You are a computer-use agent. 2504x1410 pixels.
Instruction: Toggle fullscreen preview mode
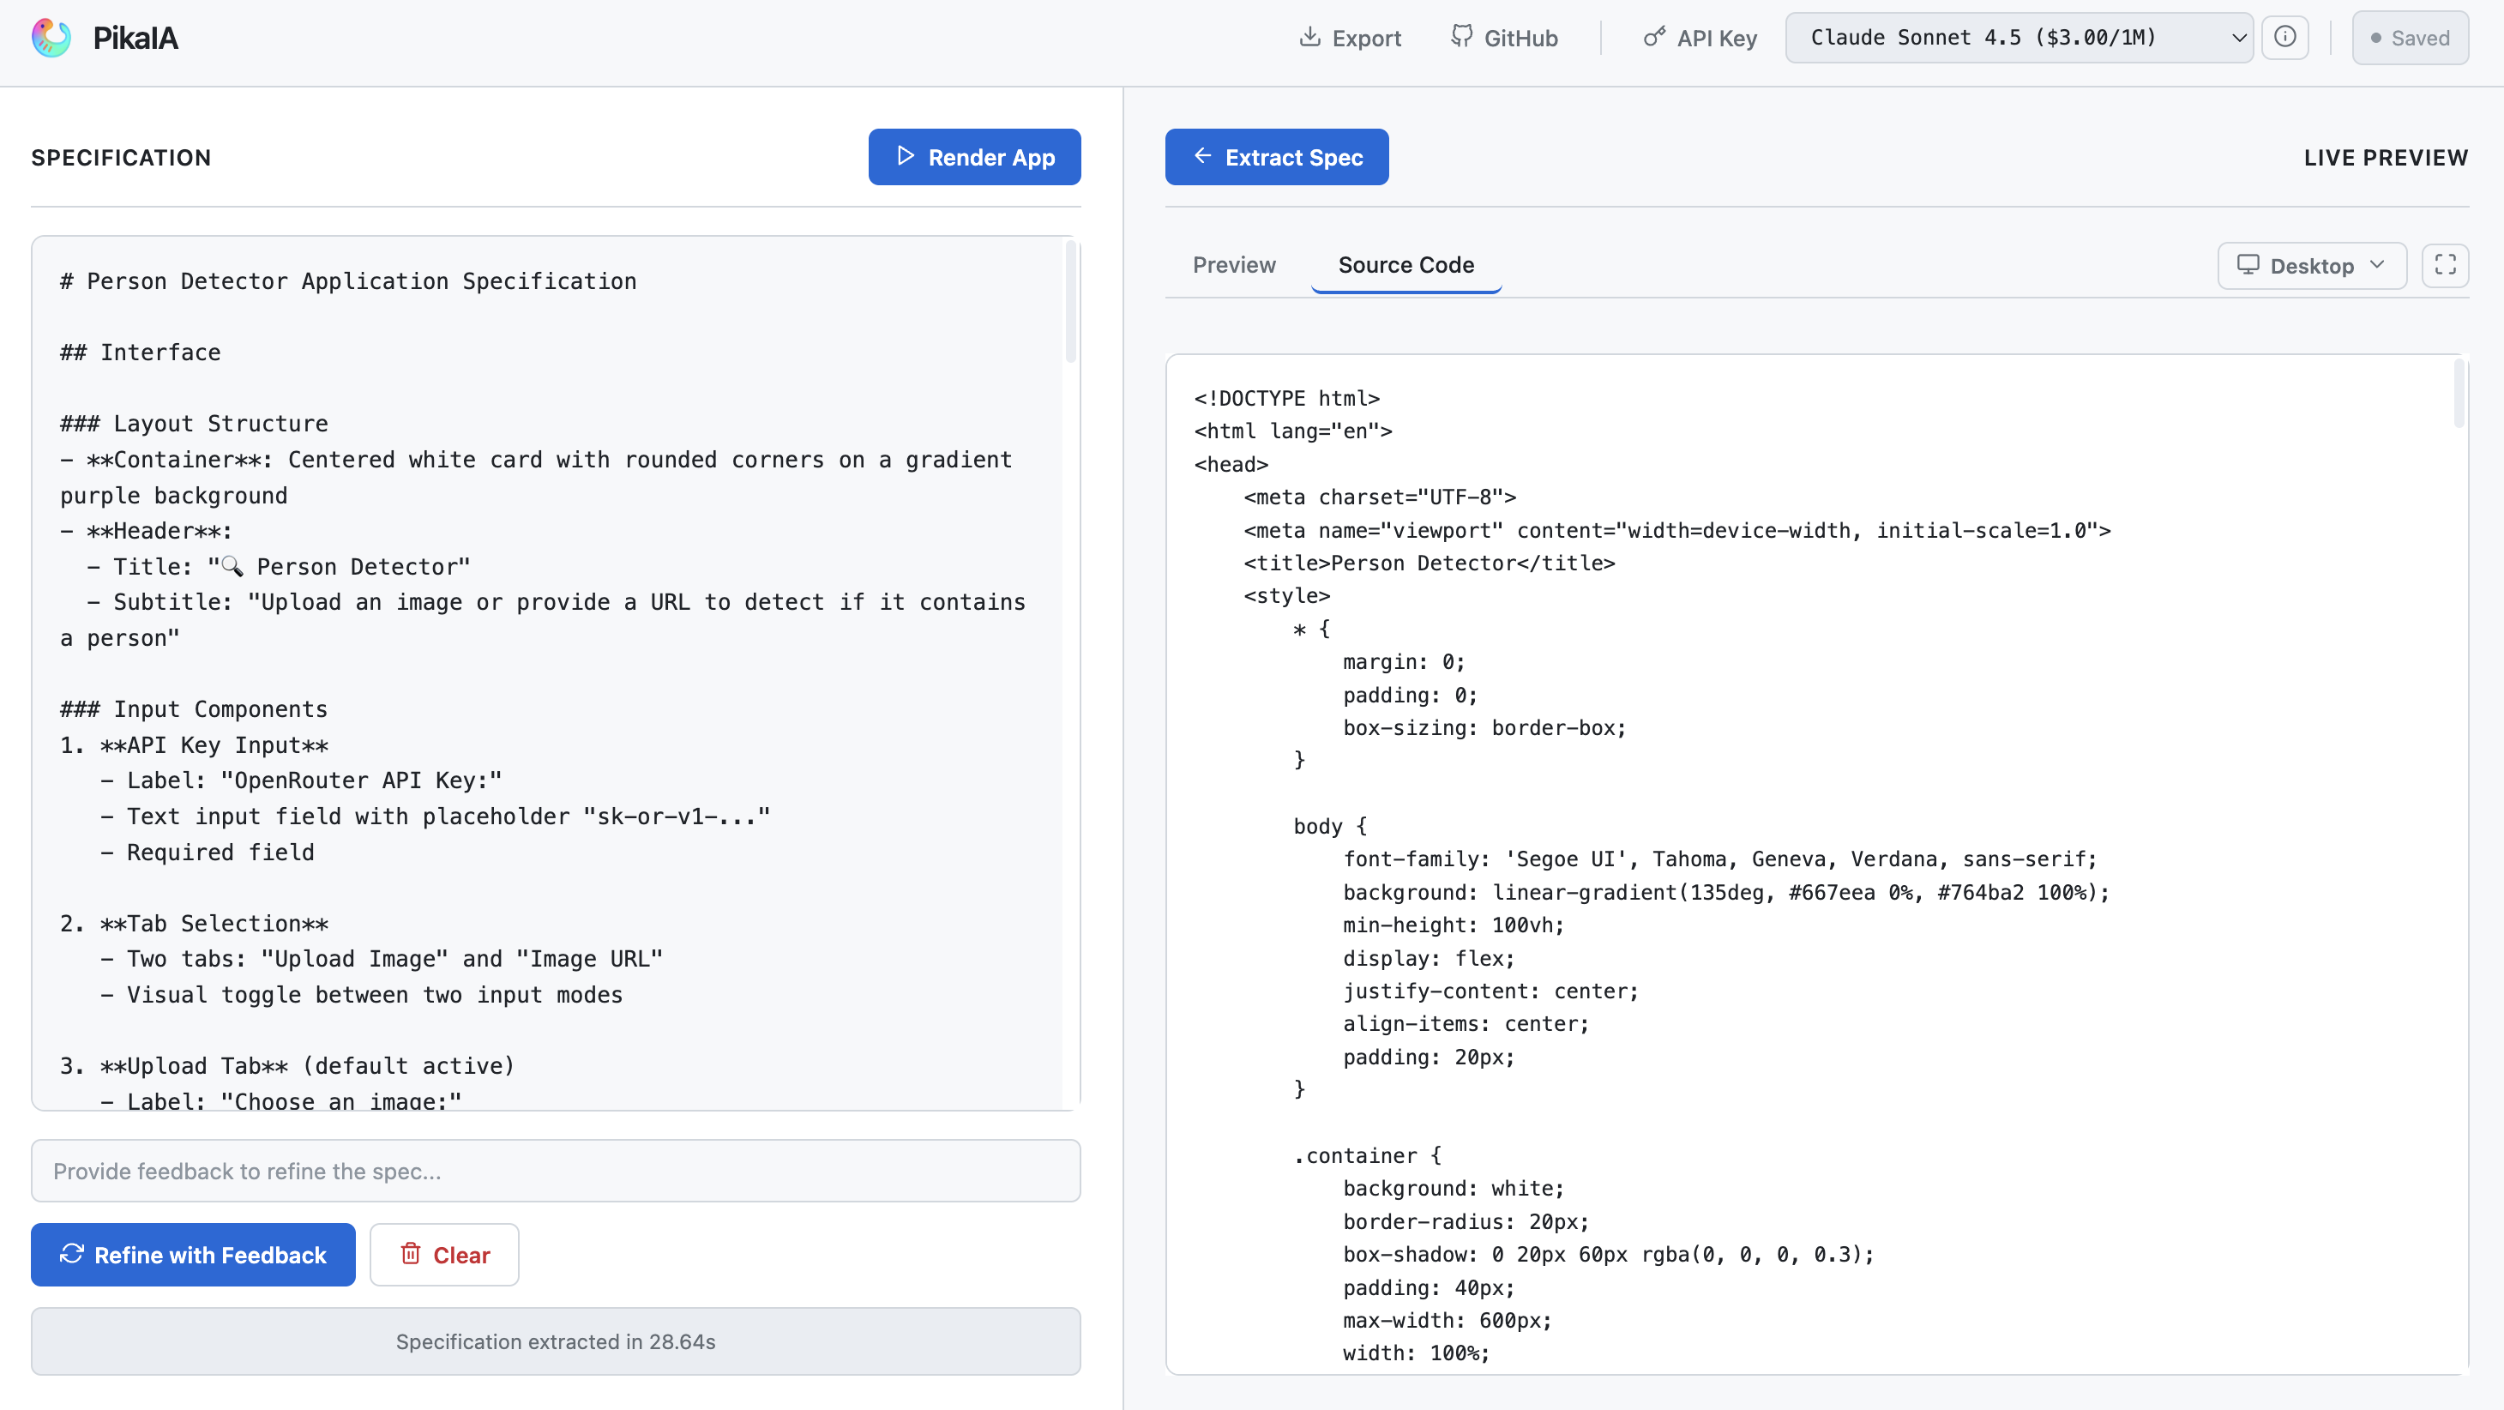2445,264
